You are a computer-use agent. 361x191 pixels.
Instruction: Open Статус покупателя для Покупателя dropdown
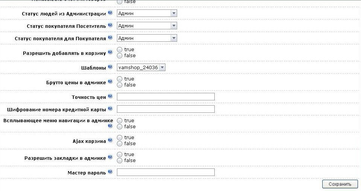point(147,38)
